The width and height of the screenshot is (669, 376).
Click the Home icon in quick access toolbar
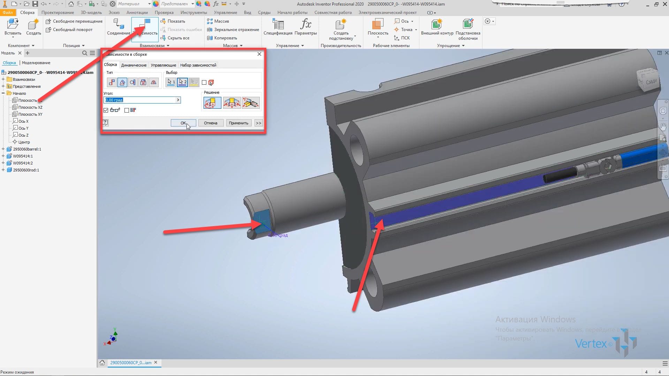[71, 4]
